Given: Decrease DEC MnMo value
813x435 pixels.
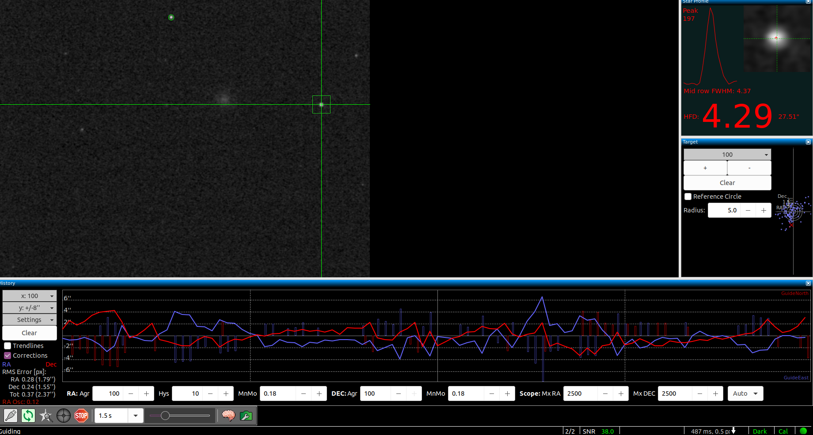Looking at the screenshot, I should (x=492, y=393).
